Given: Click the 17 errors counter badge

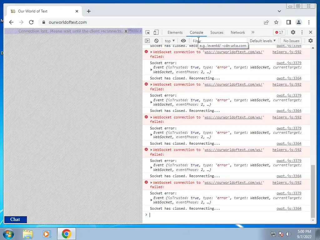Looking at the screenshot, I should 279,32.
